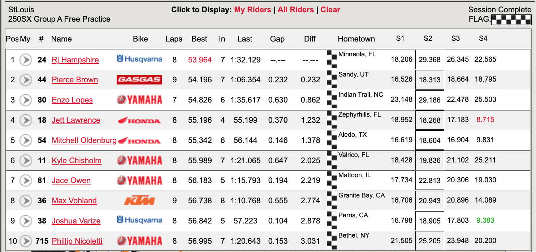The height and width of the screenshot is (252, 536).
Task: Click the Yamaha logo next to Phillip Nicoletti
Action: coord(140,241)
